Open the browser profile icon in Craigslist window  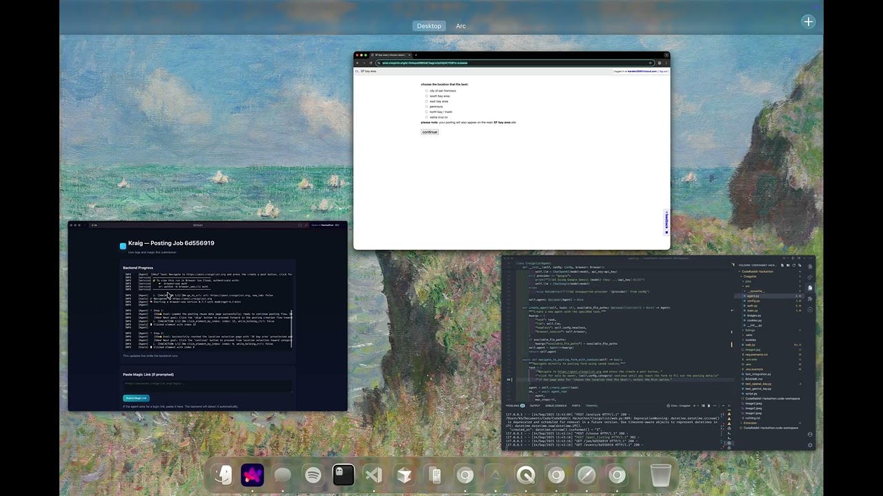[659, 63]
